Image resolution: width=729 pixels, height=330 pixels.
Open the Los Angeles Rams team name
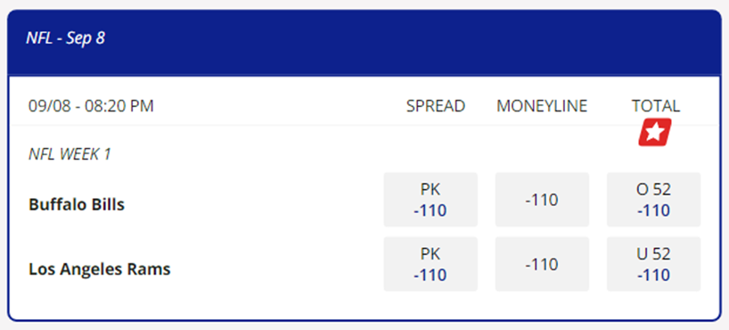(100, 269)
